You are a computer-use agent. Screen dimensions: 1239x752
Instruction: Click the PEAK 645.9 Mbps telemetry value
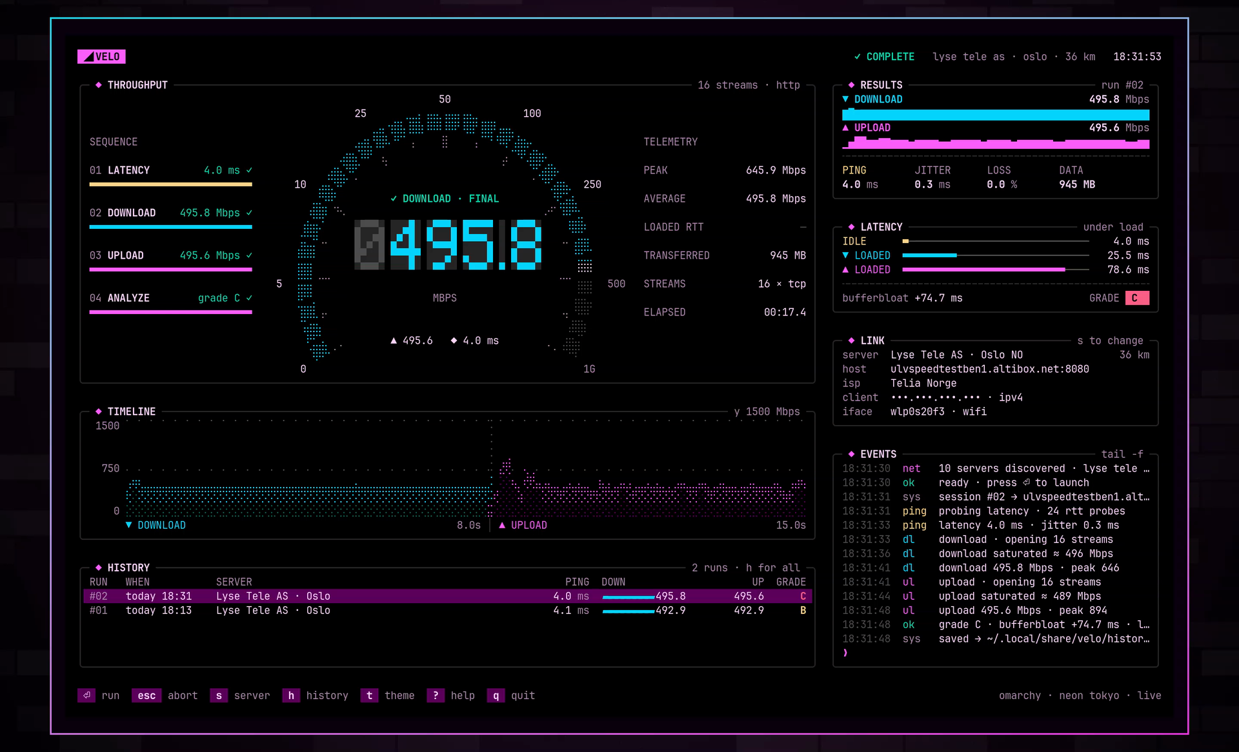click(x=776, y=170)
